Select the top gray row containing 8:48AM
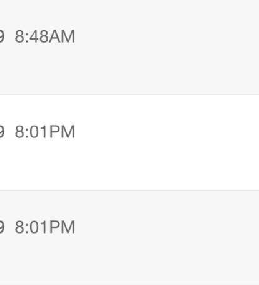 tap(129, 47)
